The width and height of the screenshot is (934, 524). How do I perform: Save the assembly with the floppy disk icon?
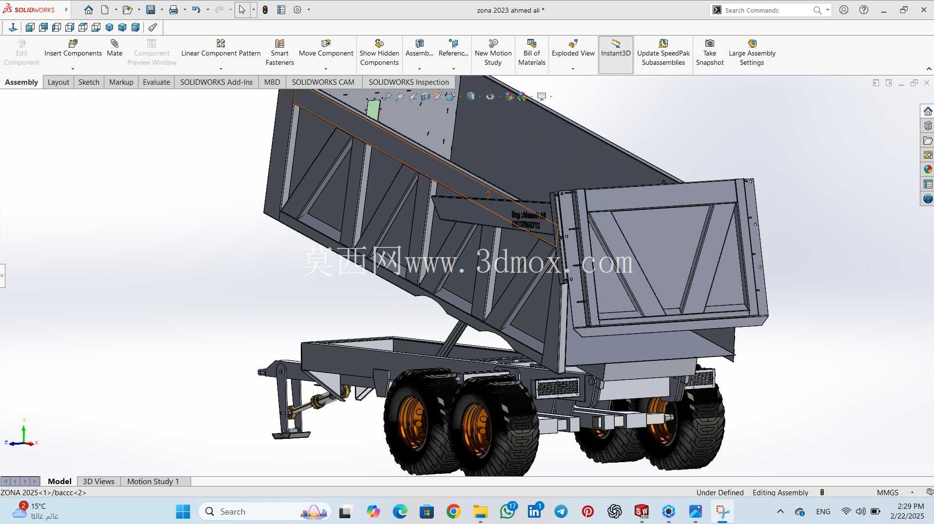tap(151, 10)
